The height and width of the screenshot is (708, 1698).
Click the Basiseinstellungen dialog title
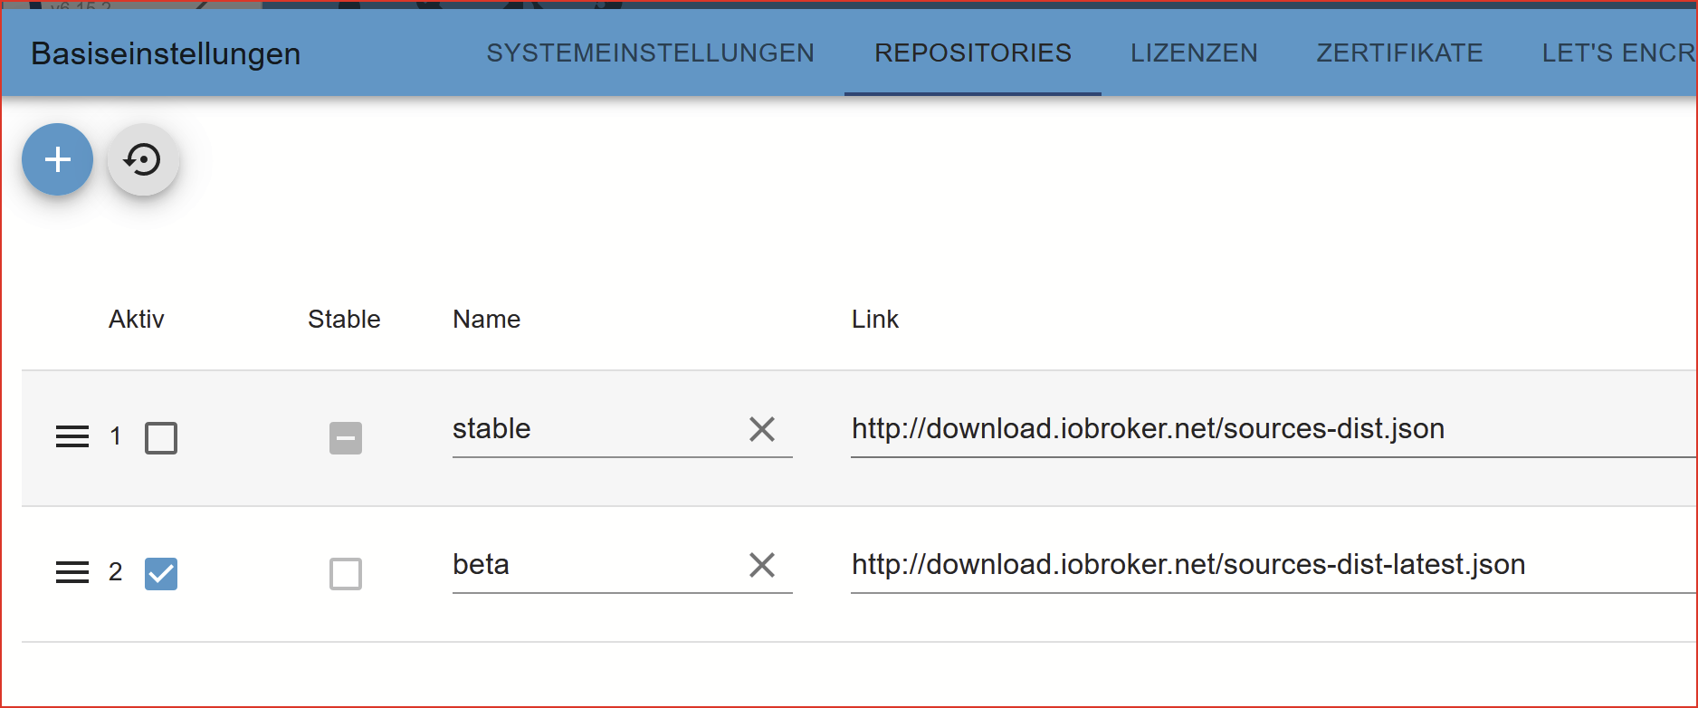[x=166, y=54]
